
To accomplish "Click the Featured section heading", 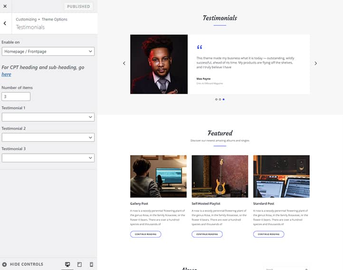I will pos(220,133).
